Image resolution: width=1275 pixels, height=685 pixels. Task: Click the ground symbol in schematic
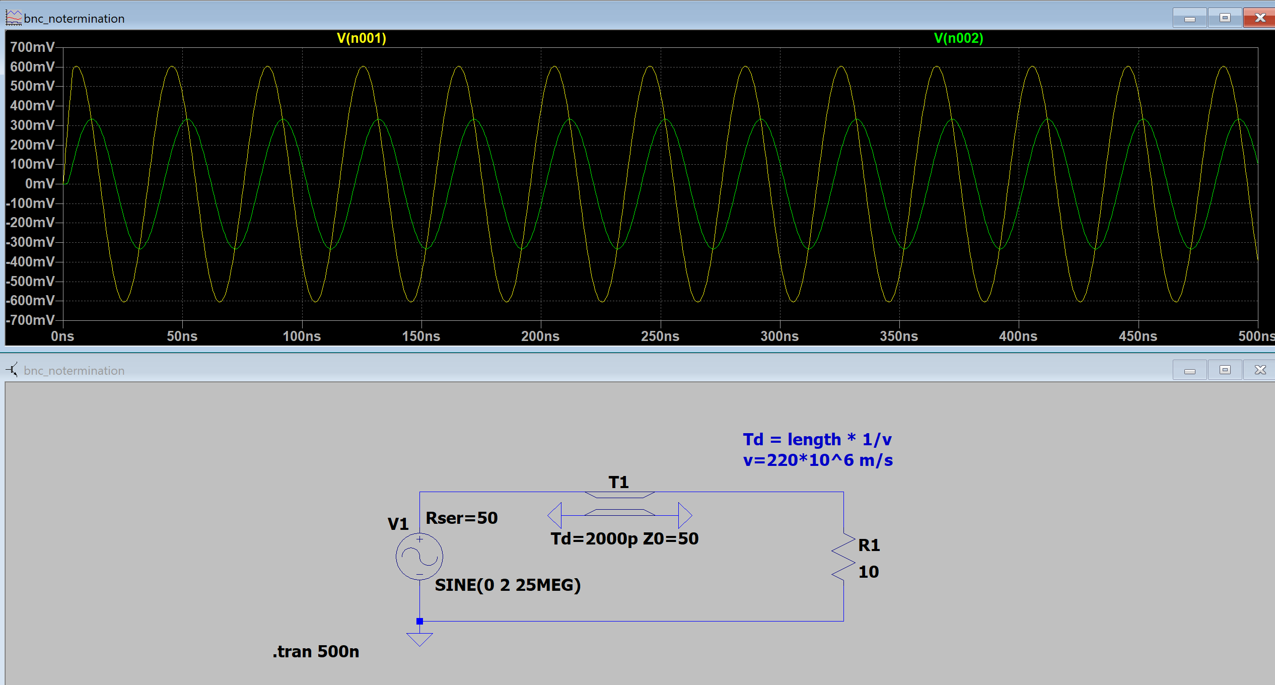tap(419, 639)
